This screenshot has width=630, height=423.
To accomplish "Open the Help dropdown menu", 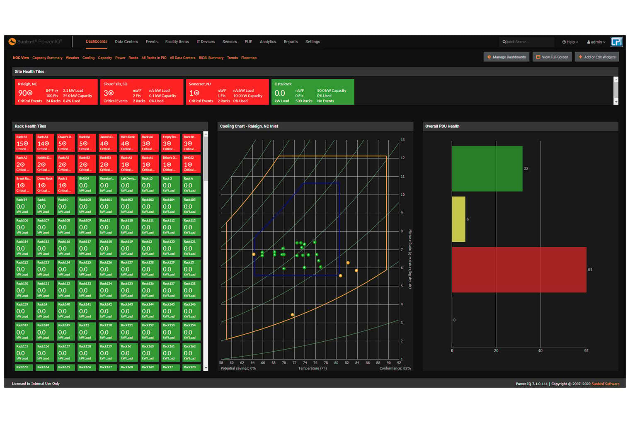I will point(570,42).
